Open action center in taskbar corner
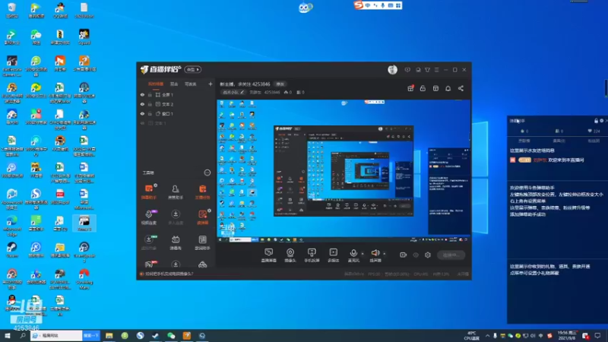Image resolution: width=608 pixels, height=342 pixels. tap(597, 335)
